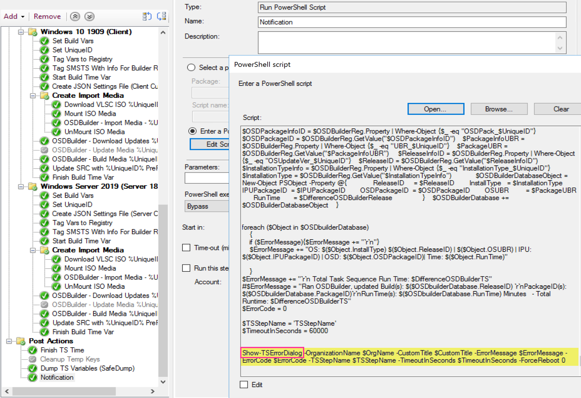581x398 pixels.
Task: Collapse the first Create Import Media group
Action: coord(33,96)
